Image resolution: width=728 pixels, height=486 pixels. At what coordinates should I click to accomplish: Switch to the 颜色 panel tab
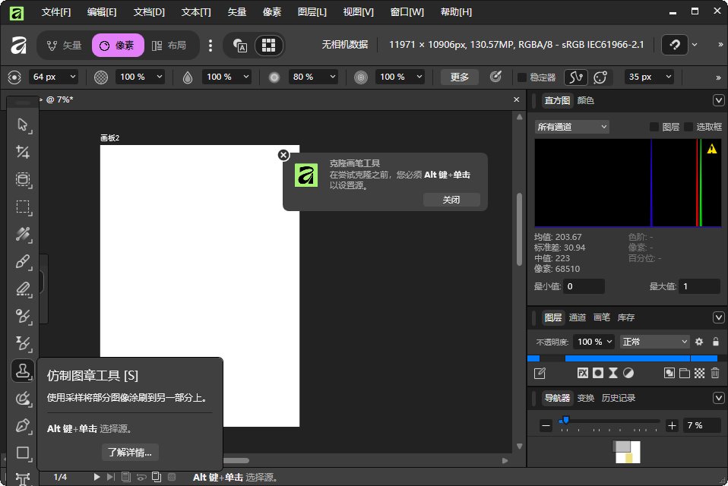585,100
